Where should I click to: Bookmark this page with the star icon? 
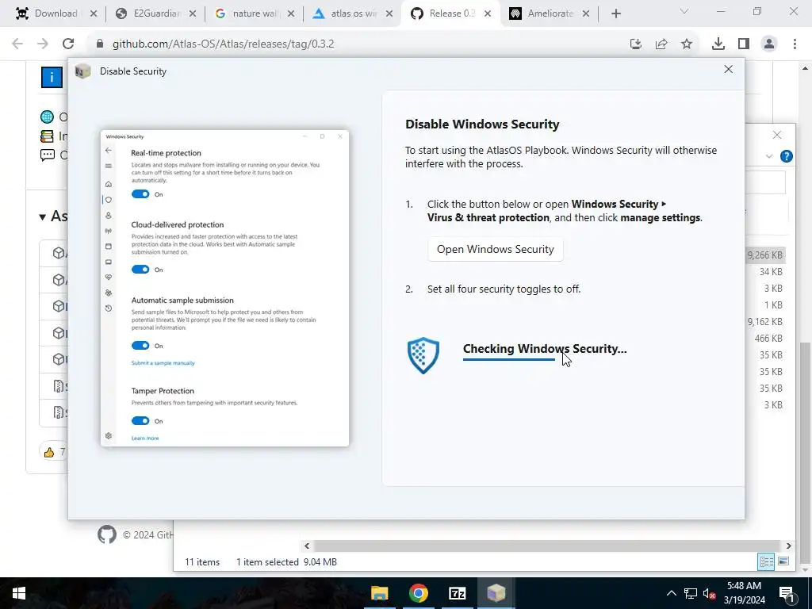[687, 44]
